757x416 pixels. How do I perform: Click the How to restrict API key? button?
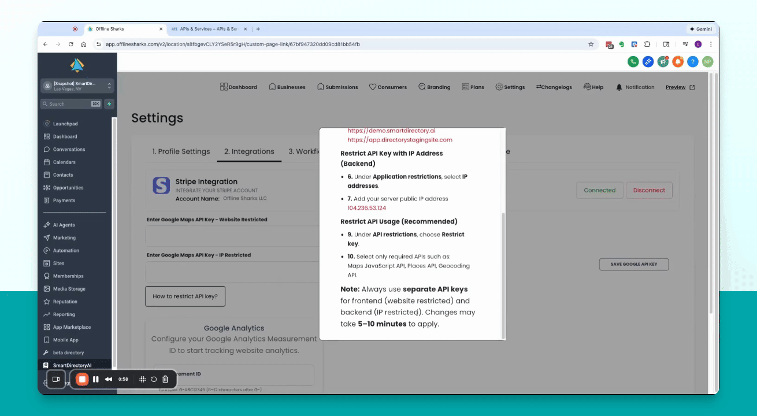pyautogui.click(x=185, y=296)
